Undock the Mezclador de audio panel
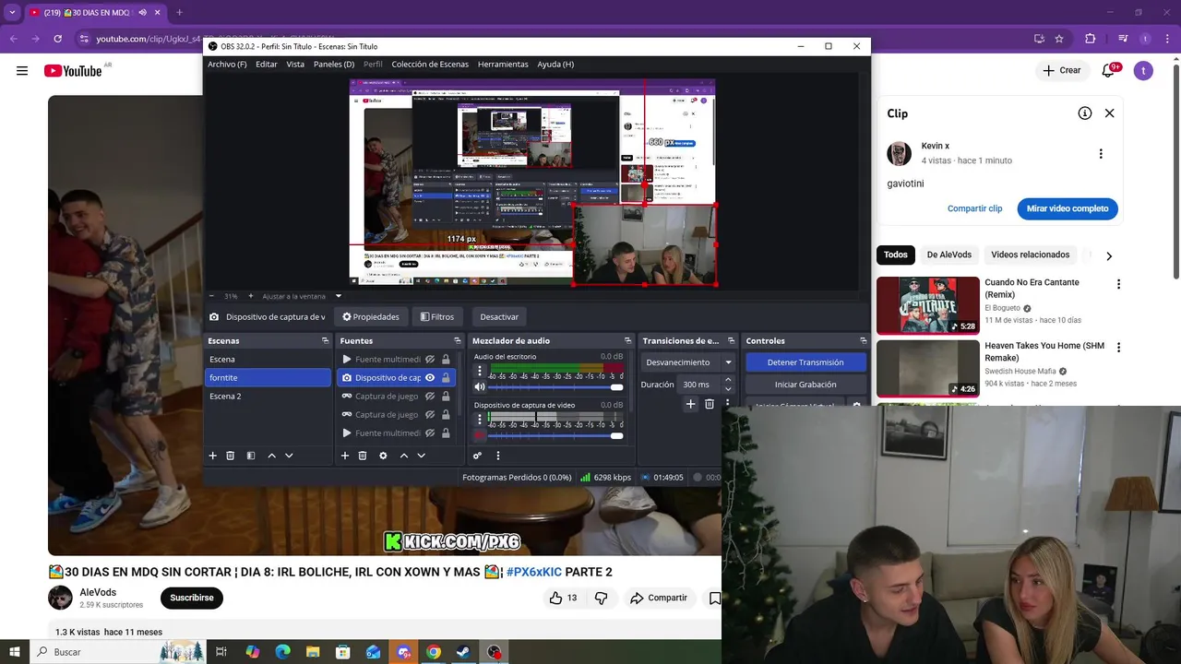Image resolution: width=1181 pixels, height=664 pixels. [627, 340]
